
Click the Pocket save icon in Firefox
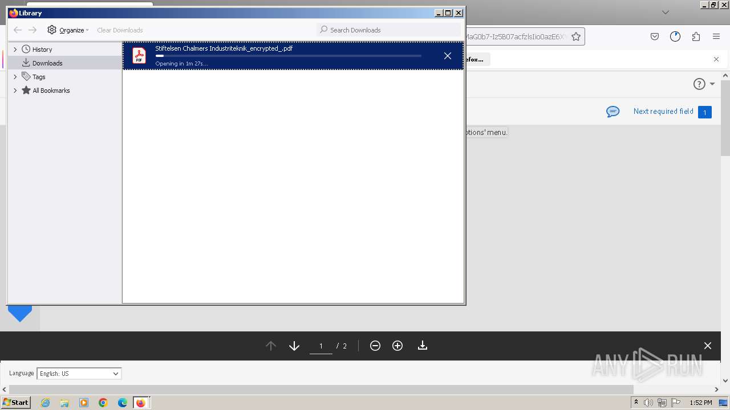655,36
